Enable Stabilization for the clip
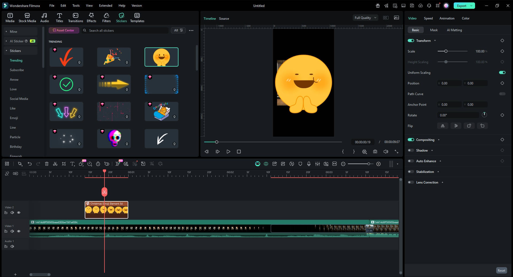513x277 pixels. tap(411, 172)
